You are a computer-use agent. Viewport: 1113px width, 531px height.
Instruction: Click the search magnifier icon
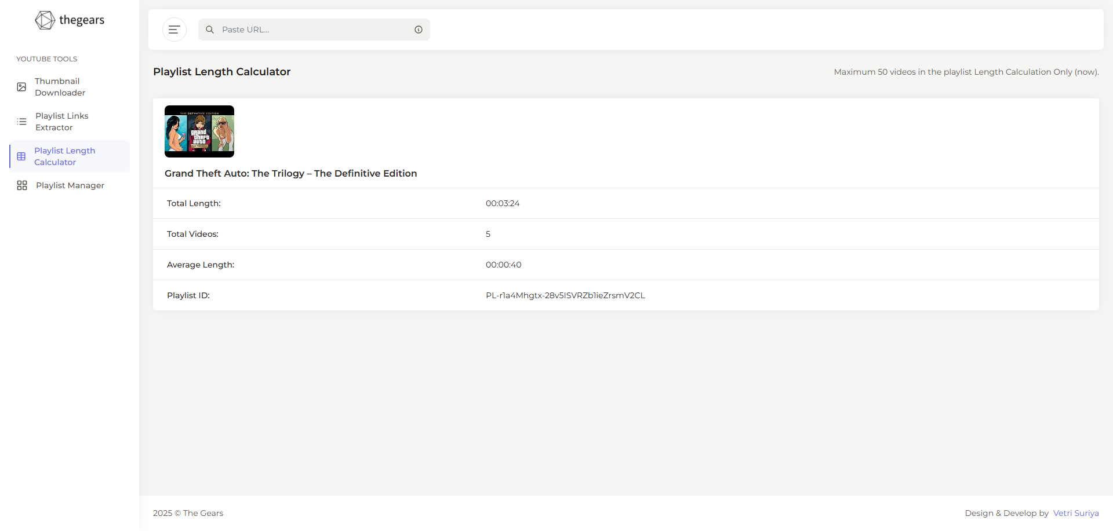(x=210, y=30)
